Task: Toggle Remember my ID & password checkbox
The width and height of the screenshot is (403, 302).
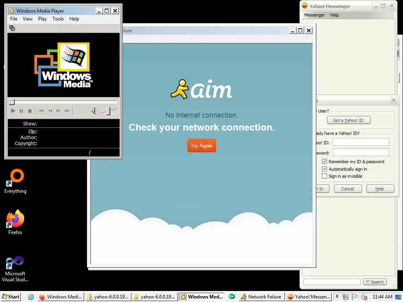Action: [325, 162]
